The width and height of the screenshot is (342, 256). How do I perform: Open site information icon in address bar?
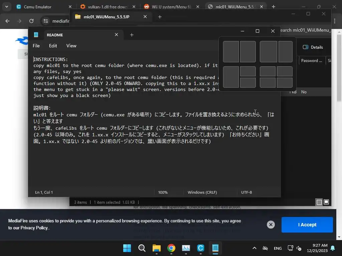click(45, 21)
